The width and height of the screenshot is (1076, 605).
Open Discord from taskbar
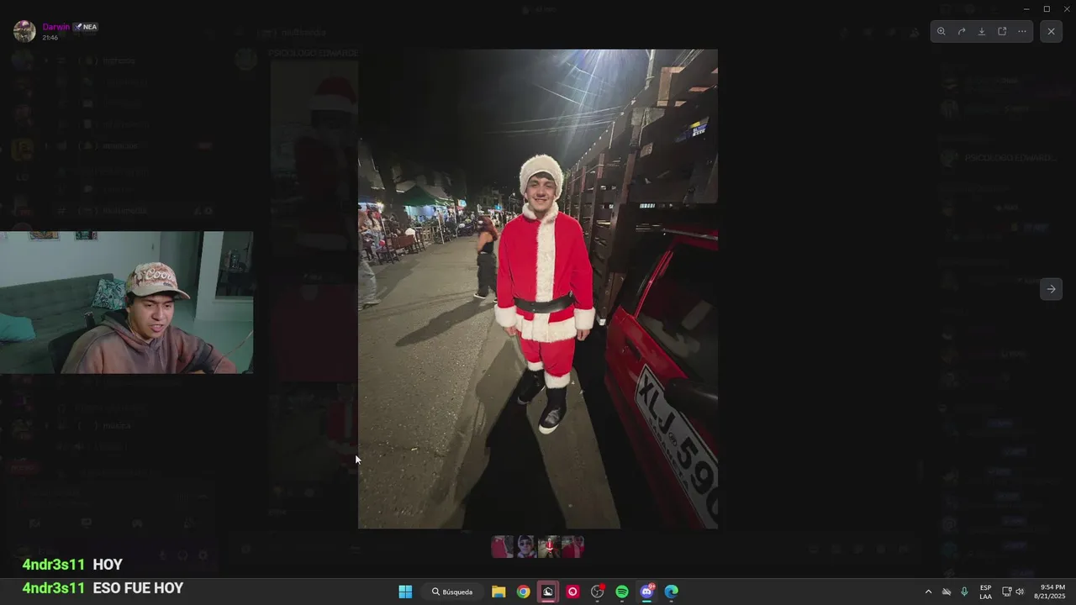[x=646, y=592]
